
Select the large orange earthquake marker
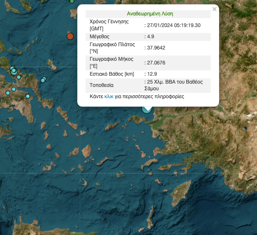pyautogui.click(x=70, y=36)
